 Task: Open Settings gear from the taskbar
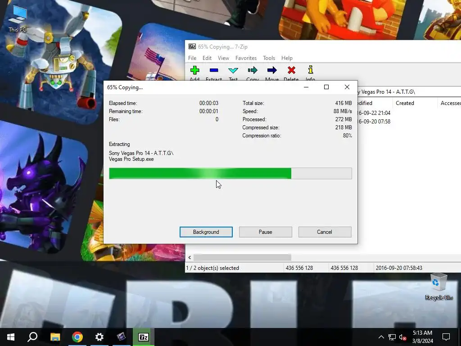coord(99,337)
